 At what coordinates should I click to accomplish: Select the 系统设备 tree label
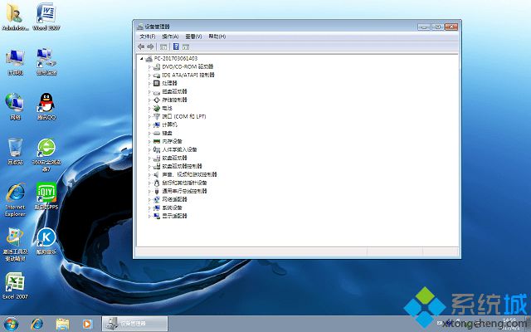click(x=172, y=208)
